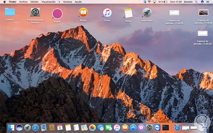Open Terminal from the Dock
The height and width of the screenshot is (133, 213).
point(166,127)
